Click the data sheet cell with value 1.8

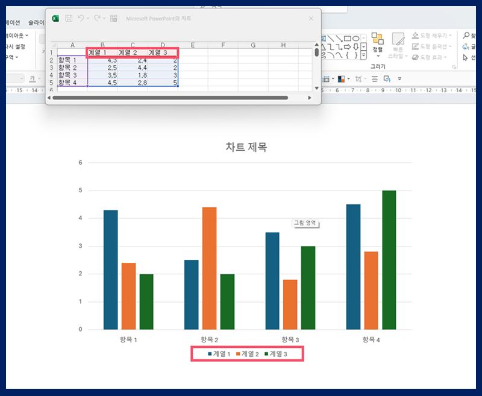point(133,75)
